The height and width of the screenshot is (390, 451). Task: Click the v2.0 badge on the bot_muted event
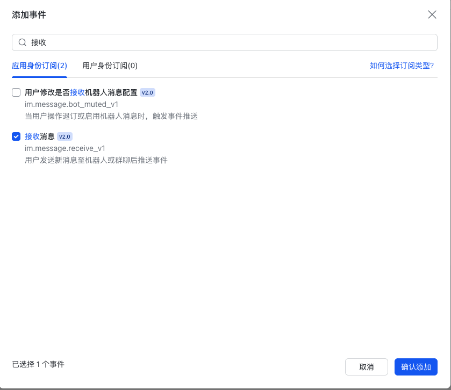(147, 92)
